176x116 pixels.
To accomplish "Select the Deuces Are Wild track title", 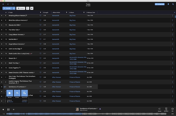I will (14, 25).
